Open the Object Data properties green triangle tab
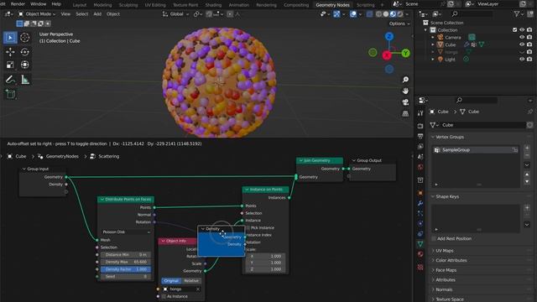Image resolution: width=537 pixels, height=302 pixels. pyautogui.click(x=420, y=244)
